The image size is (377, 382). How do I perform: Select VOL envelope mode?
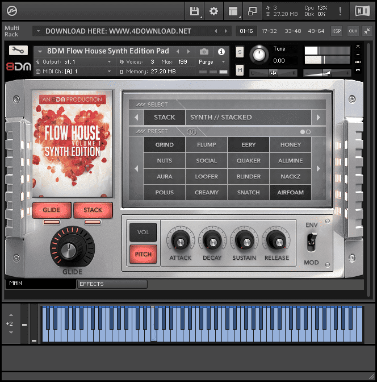click(143, 232)
